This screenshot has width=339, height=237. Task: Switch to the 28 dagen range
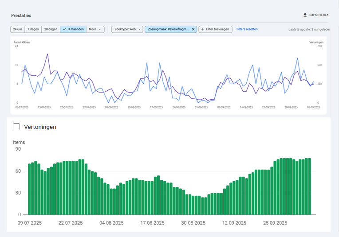click(x=51, y=29)
